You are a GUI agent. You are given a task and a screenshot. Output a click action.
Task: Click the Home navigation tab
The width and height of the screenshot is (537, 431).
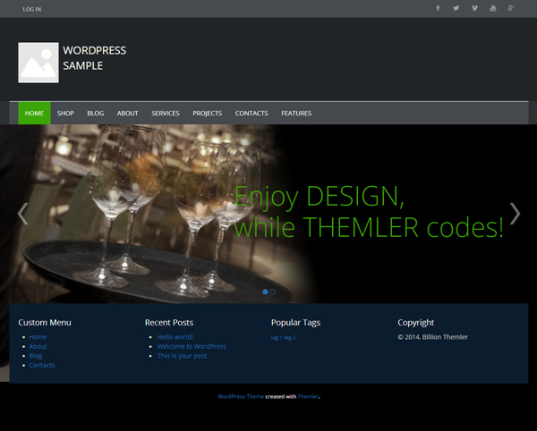pyautogui.click(x=34, y=114)
